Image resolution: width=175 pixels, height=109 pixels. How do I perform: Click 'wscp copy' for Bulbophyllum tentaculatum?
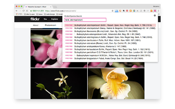click(x=69, y=49)
